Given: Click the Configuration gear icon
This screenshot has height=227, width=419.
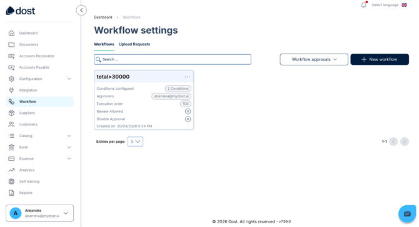Looking at the screenshot, I should pos(11,79).
